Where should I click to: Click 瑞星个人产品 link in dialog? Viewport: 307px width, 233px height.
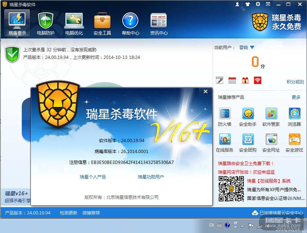pyautogui.click(x=93, y=177)
